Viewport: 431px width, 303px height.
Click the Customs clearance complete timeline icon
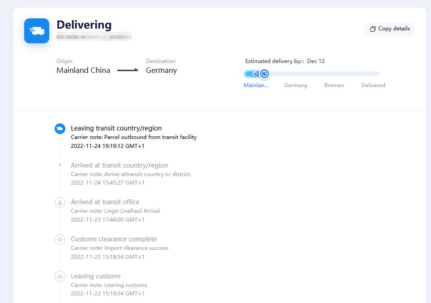[60, 240]
